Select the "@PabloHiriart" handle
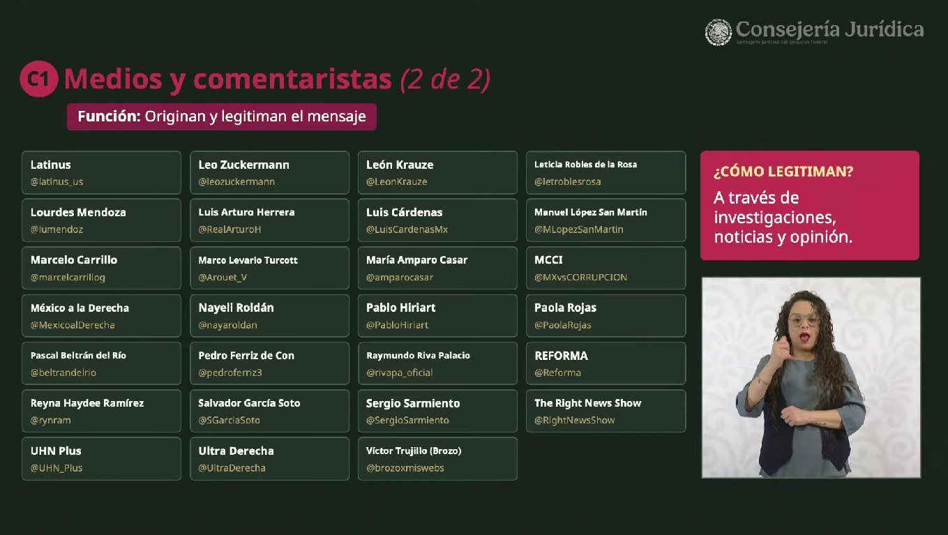The image size is (948, 535). point(398,325)
